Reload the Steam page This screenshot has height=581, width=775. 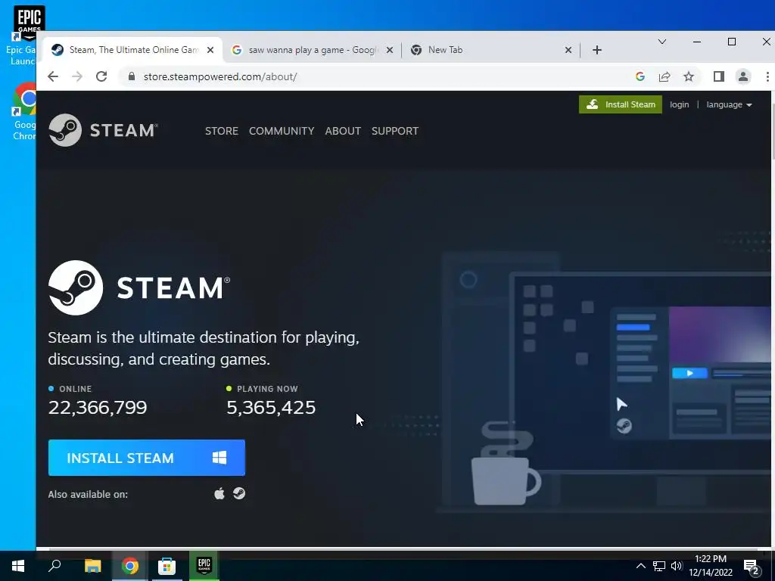click(101, 76)
